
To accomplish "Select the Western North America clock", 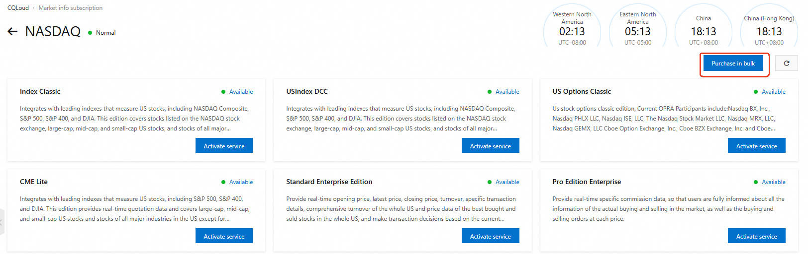I will [x=572, y=27].
